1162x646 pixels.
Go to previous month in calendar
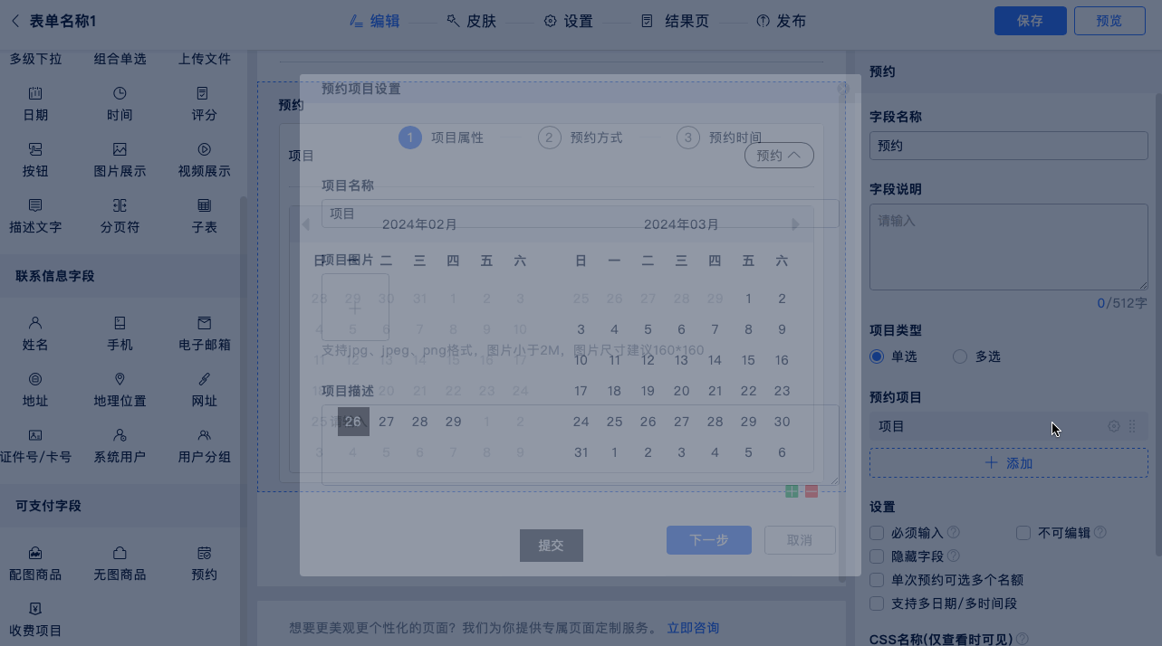coord(305,224)
